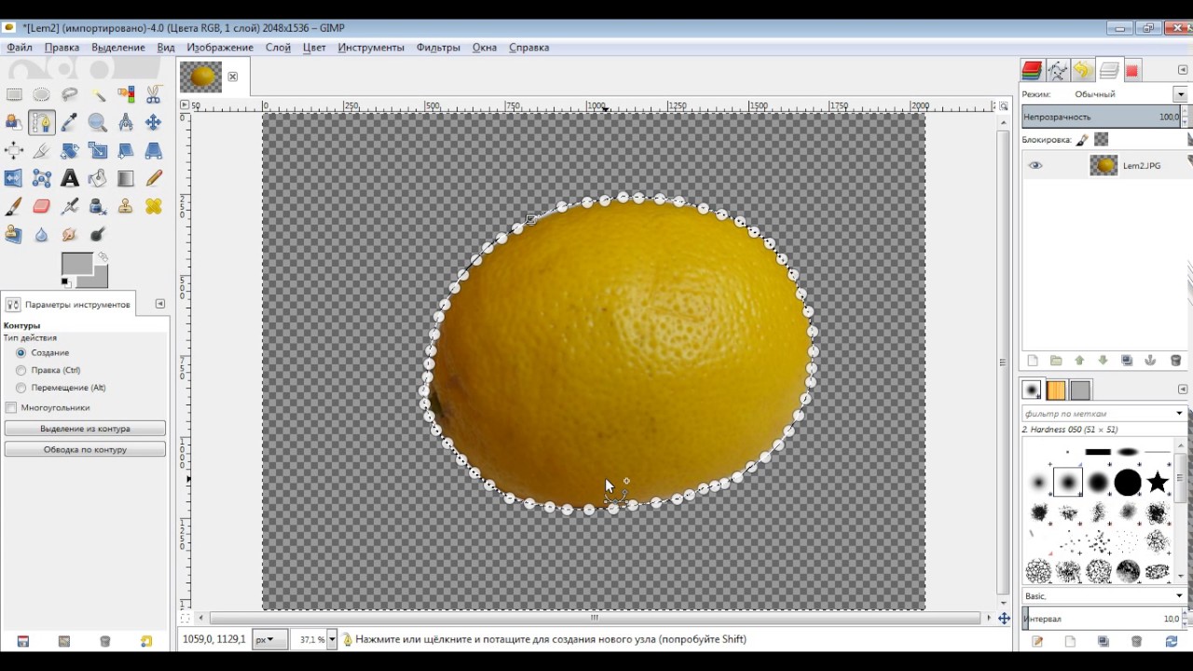The image size is (1193, 671).
Task: Select the Pencil tool
Action: (x=154, y=178)
